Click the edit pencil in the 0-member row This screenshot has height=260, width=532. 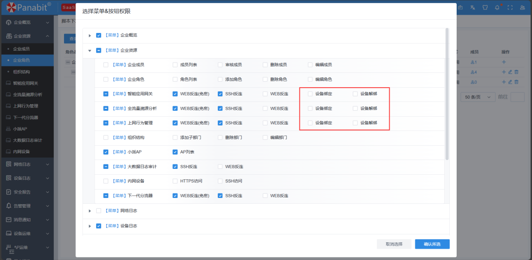(510, 82)
